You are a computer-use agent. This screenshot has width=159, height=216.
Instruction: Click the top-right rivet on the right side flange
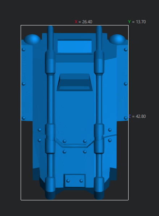pyautogui.click(x=126, y=49)
